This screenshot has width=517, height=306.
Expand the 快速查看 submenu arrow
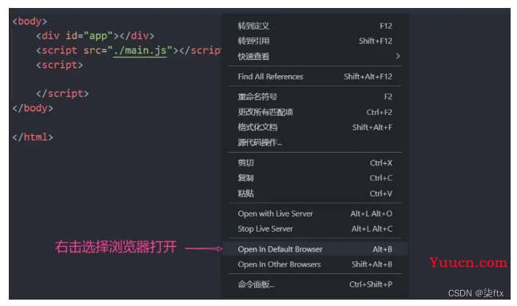(398, 56)
